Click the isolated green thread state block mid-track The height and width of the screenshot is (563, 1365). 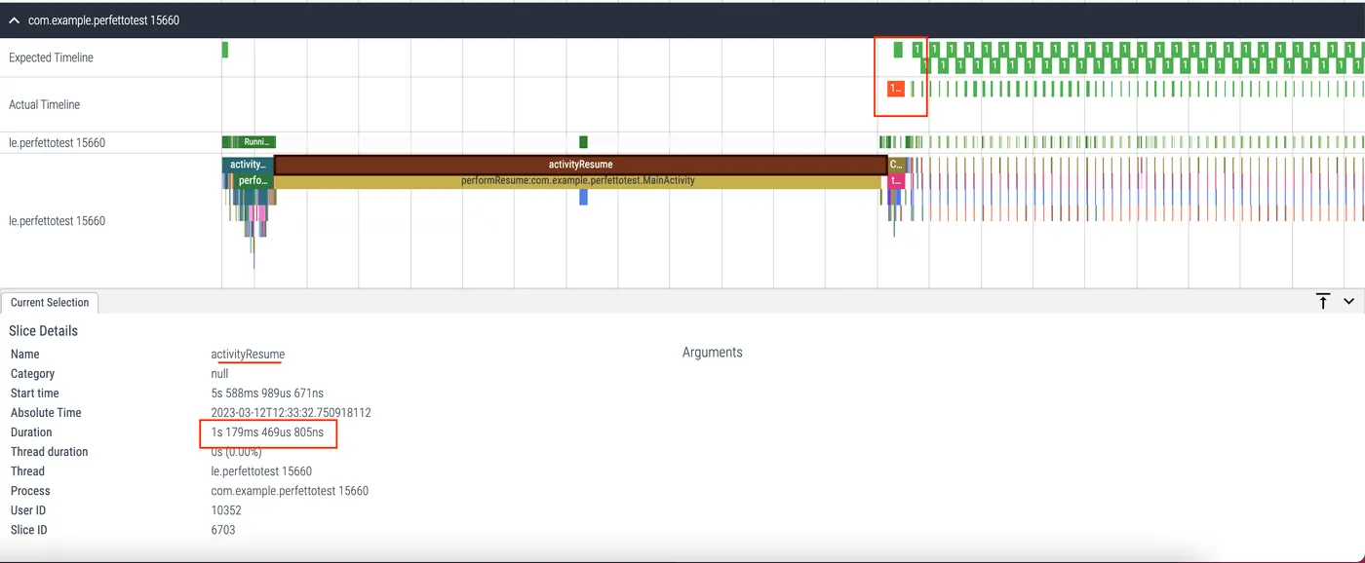coord(583,142)
